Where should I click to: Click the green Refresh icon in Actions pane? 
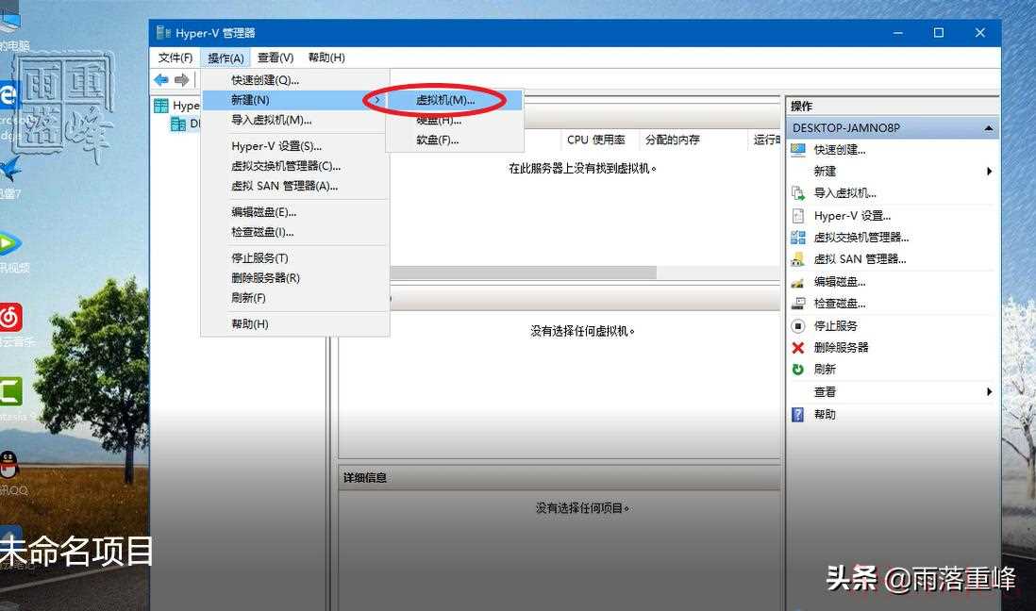tap(798, 370)
